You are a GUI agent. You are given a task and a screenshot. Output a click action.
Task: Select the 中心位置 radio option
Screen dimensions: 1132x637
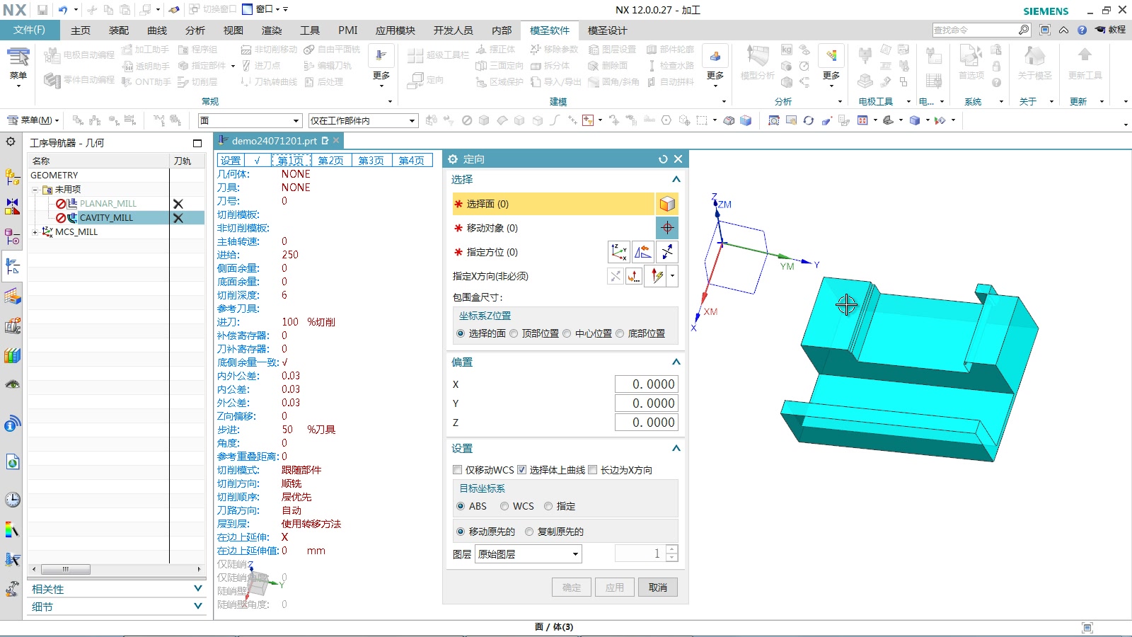(567, 333)
